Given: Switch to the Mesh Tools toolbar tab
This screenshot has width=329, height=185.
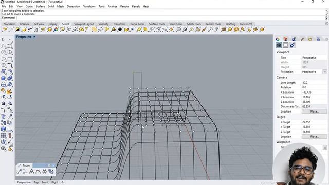Looking at the screenshot, I should tap(194, 24).
